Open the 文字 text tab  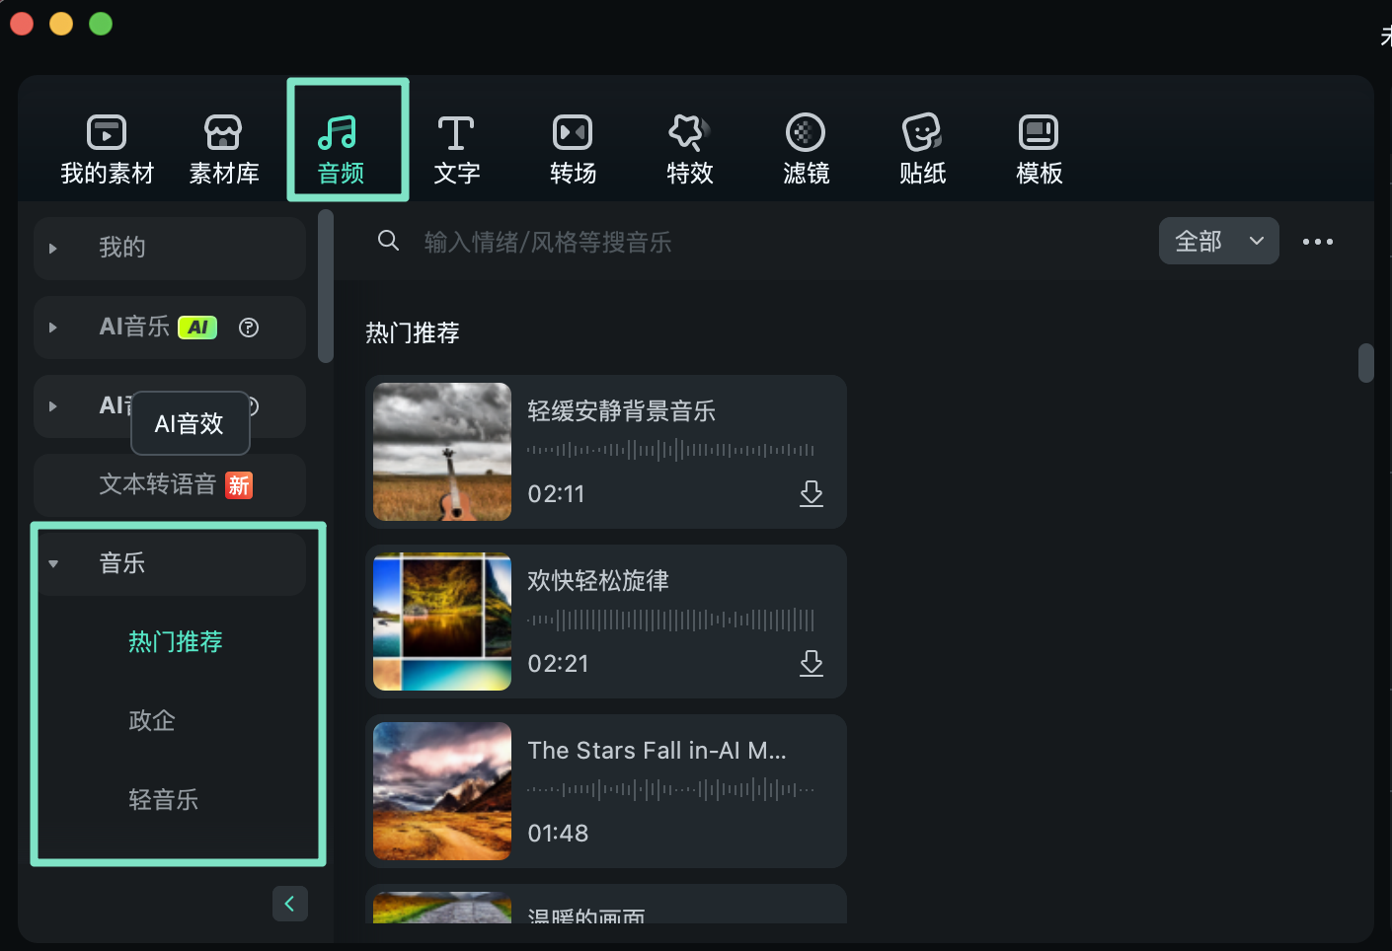[x=456, y=149]
